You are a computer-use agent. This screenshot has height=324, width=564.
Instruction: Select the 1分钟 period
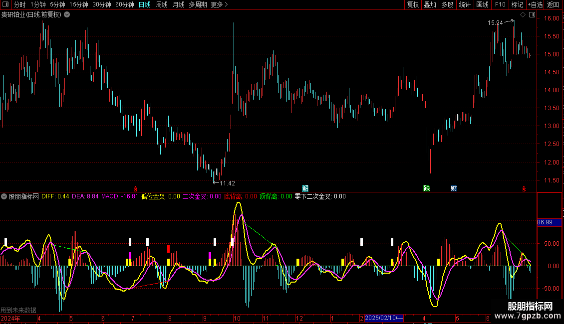click(x=38, y=4)
